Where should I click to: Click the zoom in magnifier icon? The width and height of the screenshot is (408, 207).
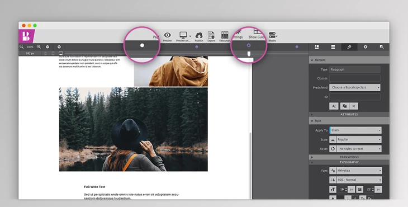click(39, 47)
